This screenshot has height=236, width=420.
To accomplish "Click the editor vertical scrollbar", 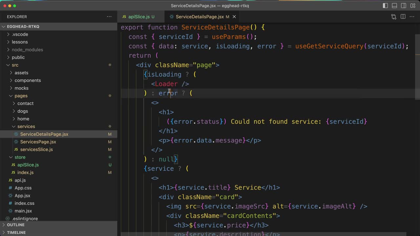I will point(417,66).
